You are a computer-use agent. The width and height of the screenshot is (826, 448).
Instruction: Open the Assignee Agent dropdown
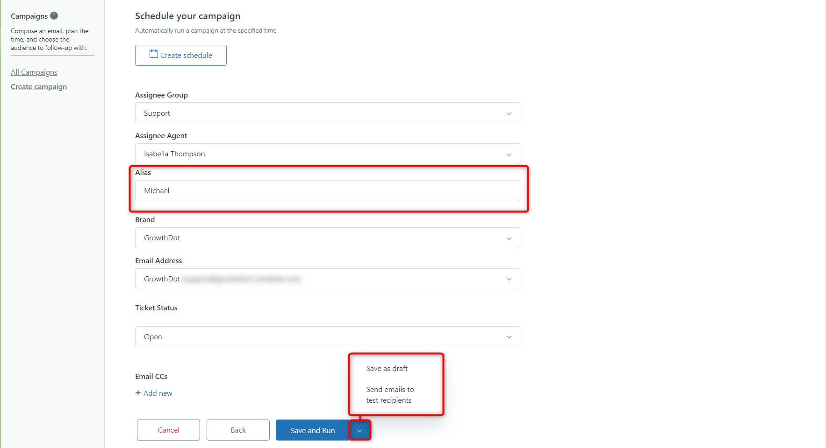tap(327, 154)
